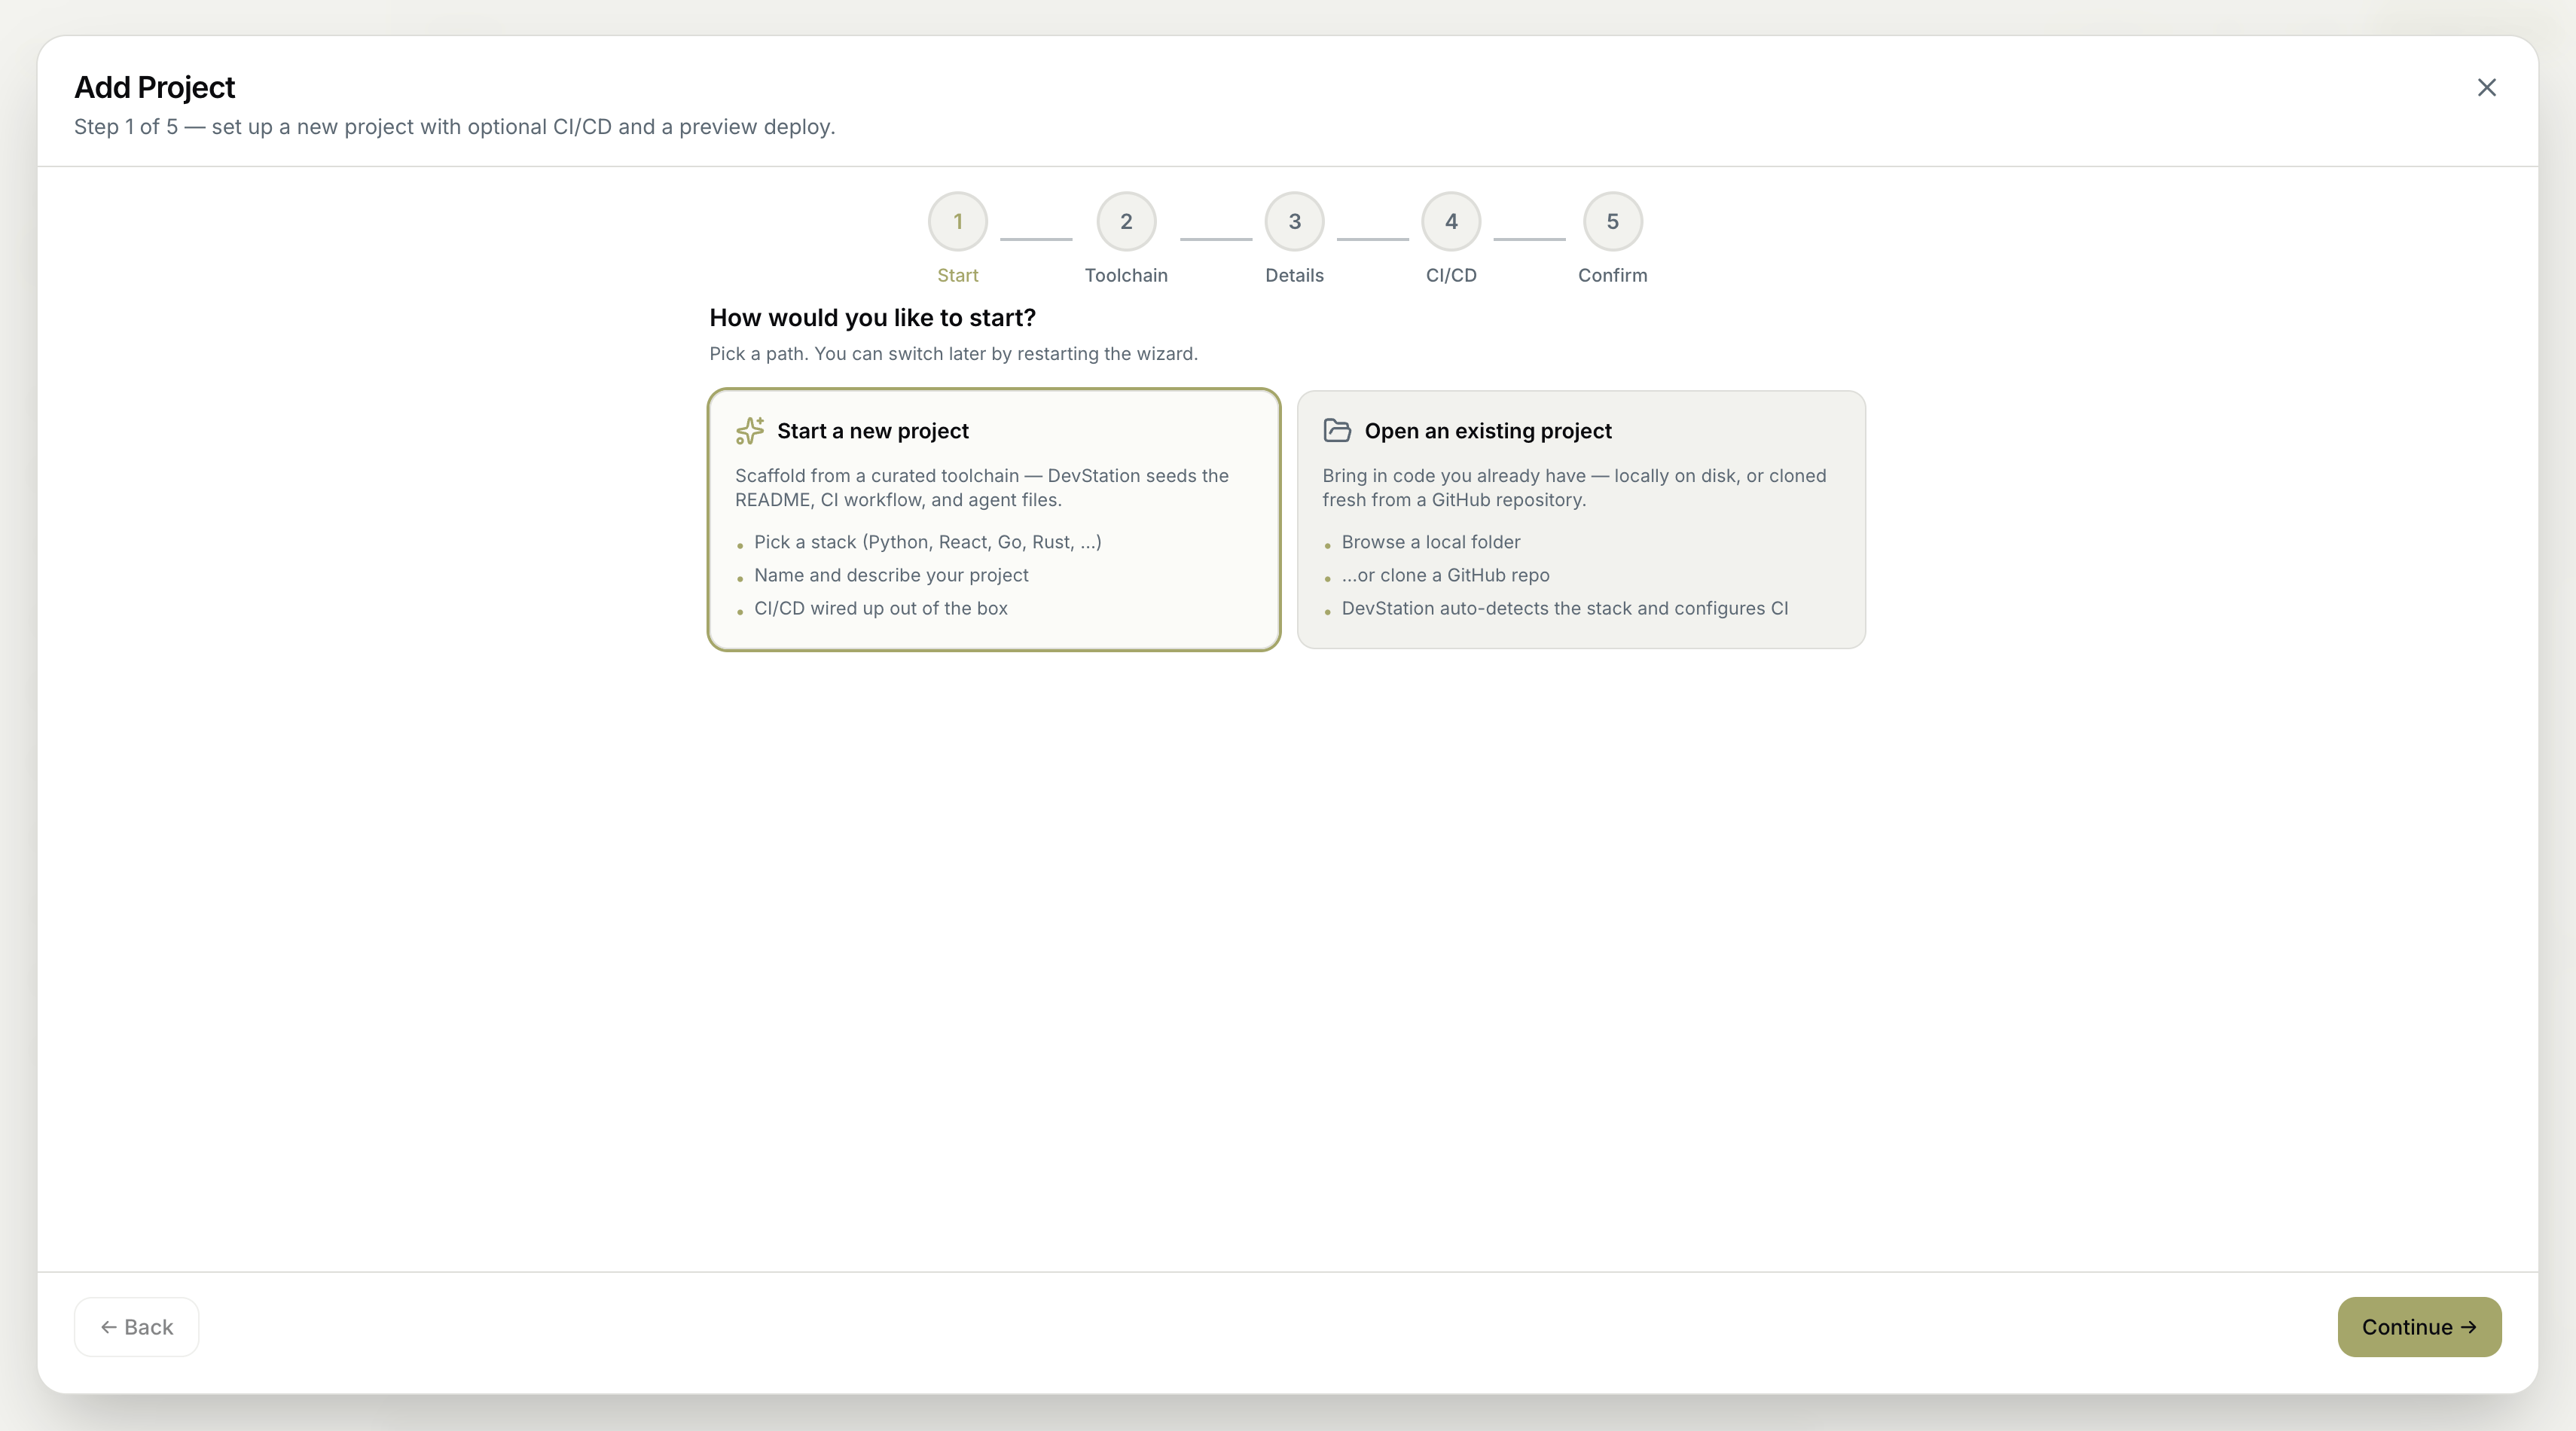Click the CI/CD step label

coord(1451,275)
